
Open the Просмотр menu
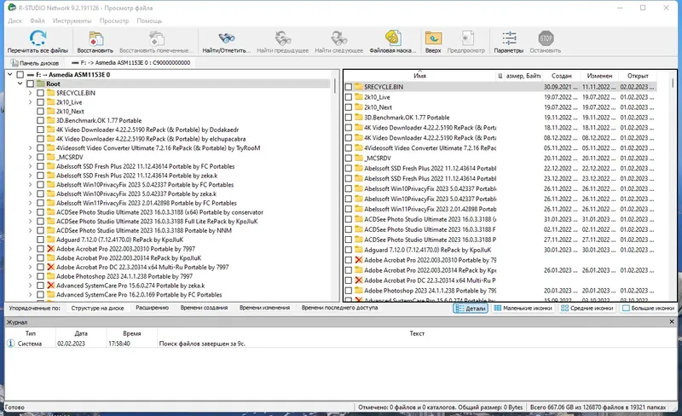coord(114,20)
